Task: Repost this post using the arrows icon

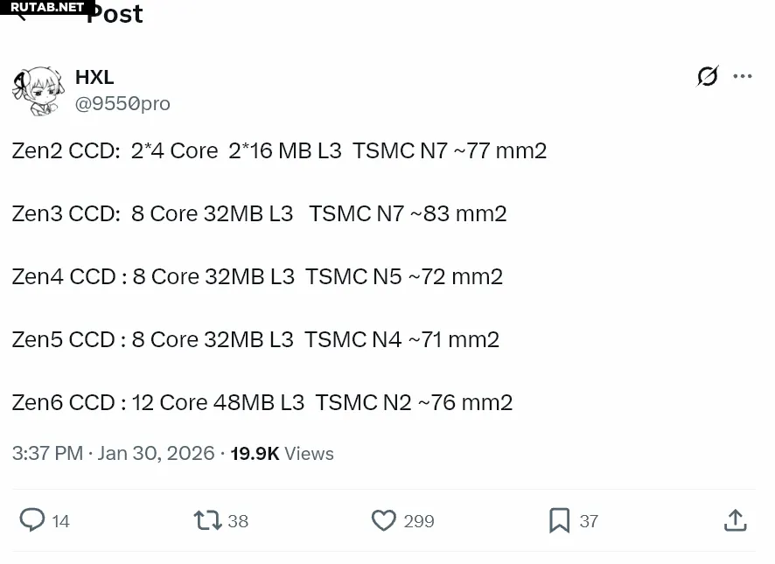Action: pos(207,520)
